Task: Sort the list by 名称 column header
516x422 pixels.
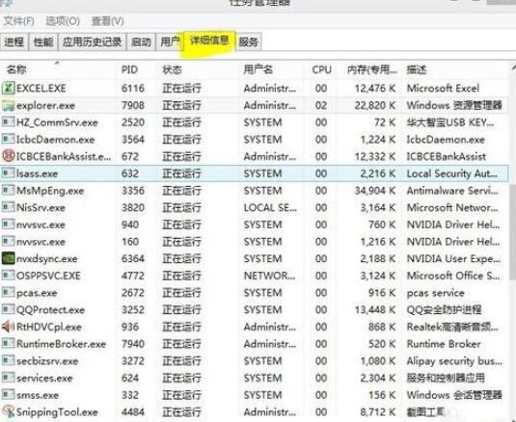Action: [x=16, y=69]
